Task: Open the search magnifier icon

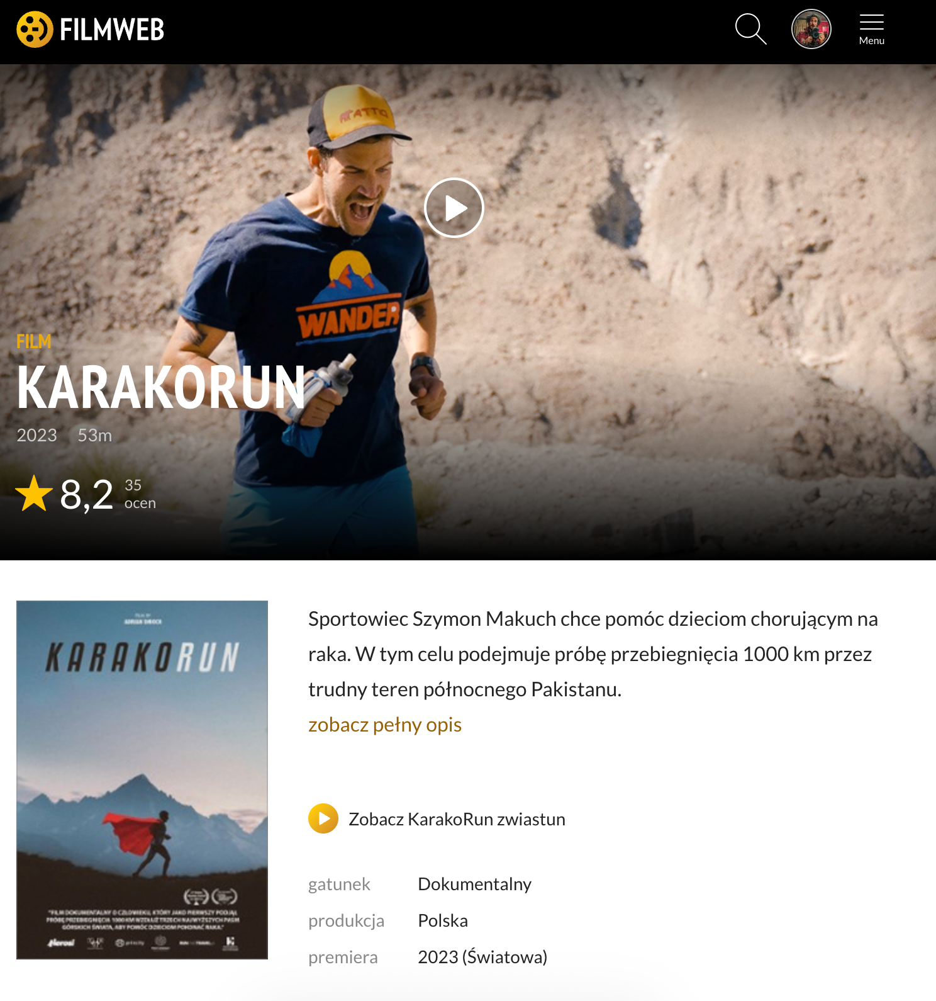Action: tap(751, 29)
